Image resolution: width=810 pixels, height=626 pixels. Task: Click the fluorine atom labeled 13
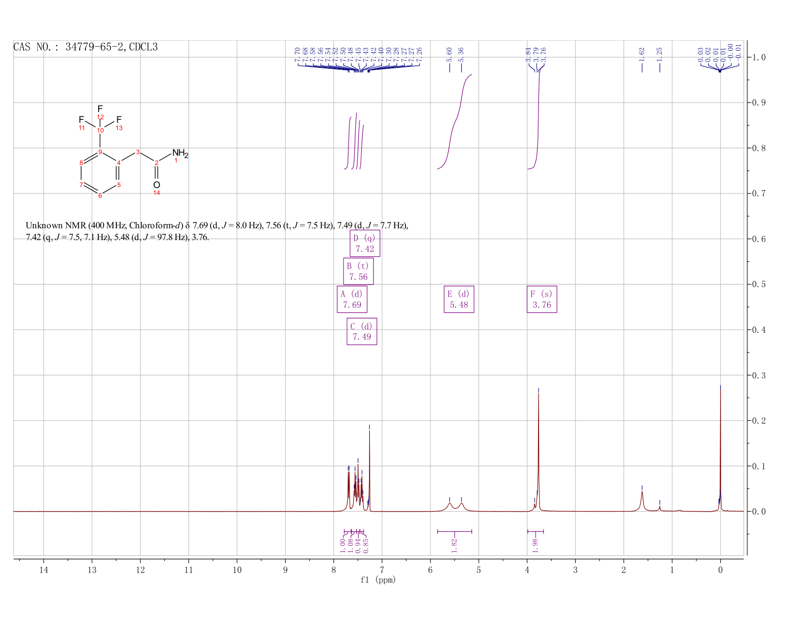pos(119,119)
